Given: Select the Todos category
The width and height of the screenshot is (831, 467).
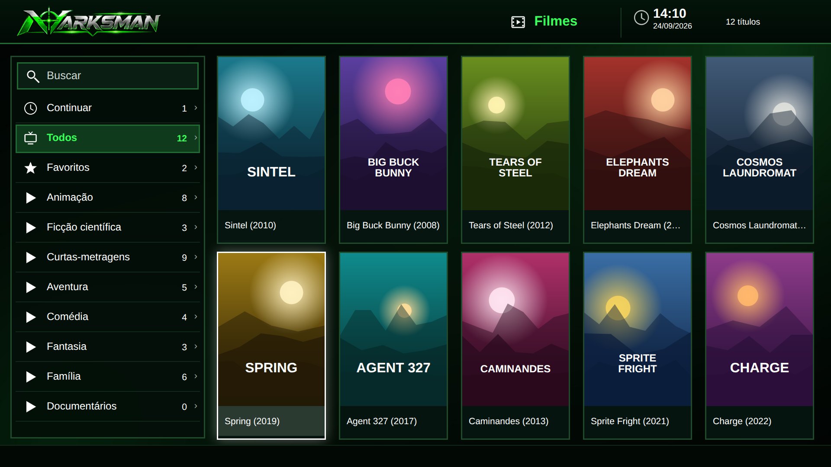Looking at the screenshot, I should (x=108, y=139).
